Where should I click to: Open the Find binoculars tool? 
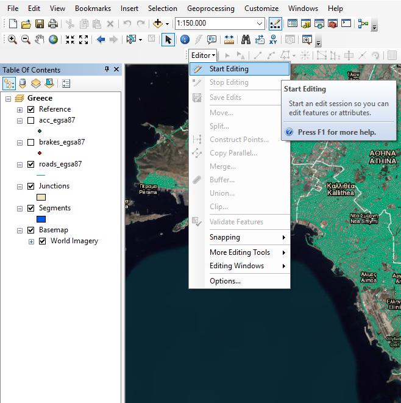click(246, 40)
